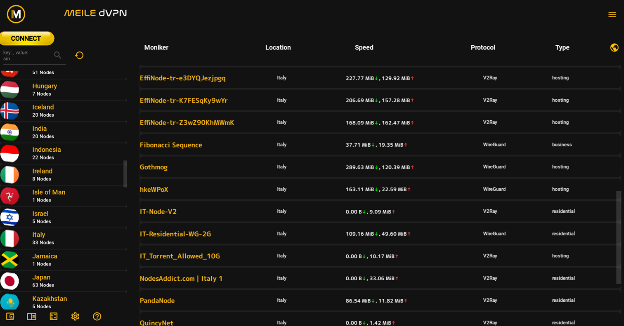
Task: Select Japan 63 Nodes entry
Action: pyautogui.click(x=64, y=281)
